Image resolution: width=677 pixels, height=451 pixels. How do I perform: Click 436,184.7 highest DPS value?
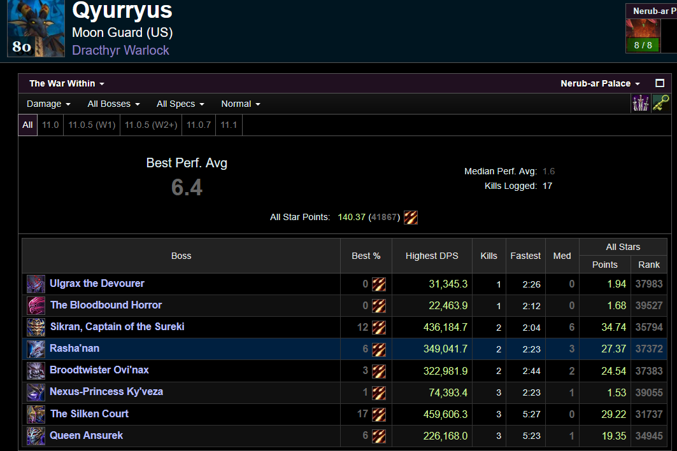[x=446, y=327]
